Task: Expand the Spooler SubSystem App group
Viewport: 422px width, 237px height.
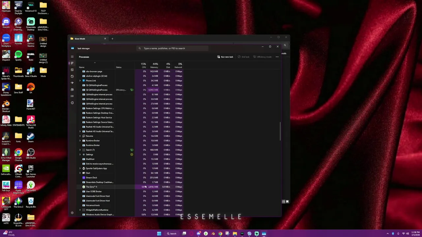Action: pos(80,168)
